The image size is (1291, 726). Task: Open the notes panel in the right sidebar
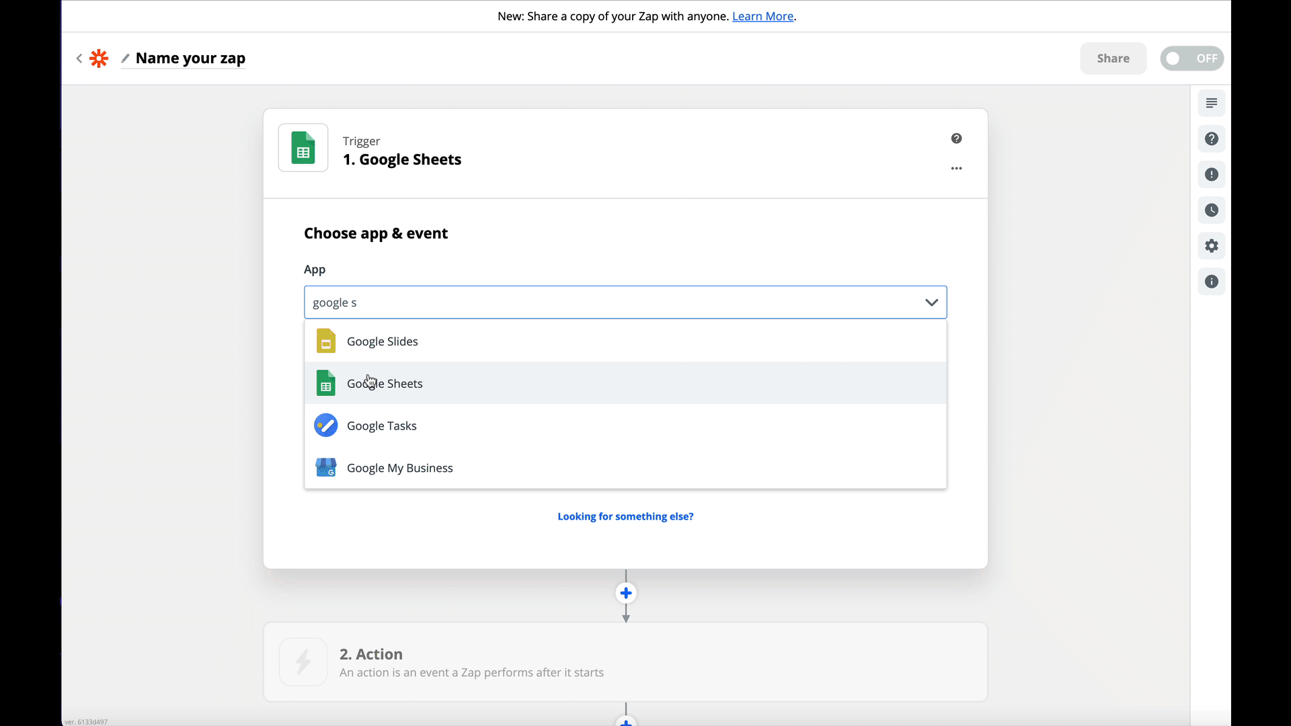pos(1212,103)
